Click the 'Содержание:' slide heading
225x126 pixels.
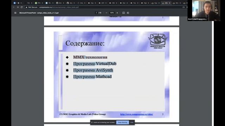85,43
